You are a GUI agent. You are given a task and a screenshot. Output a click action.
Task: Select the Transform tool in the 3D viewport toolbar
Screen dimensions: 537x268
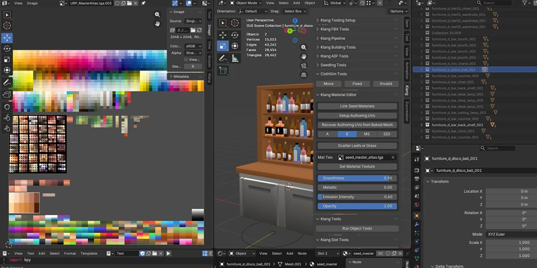(x=235, y=46)
